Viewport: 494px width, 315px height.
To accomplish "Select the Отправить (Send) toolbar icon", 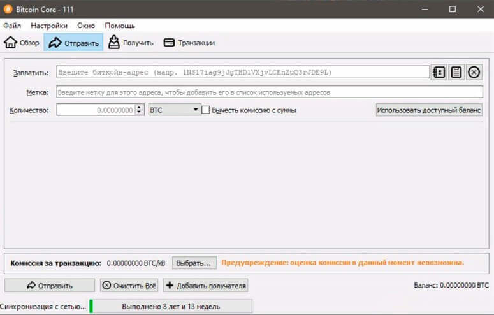I will [55, 43].
